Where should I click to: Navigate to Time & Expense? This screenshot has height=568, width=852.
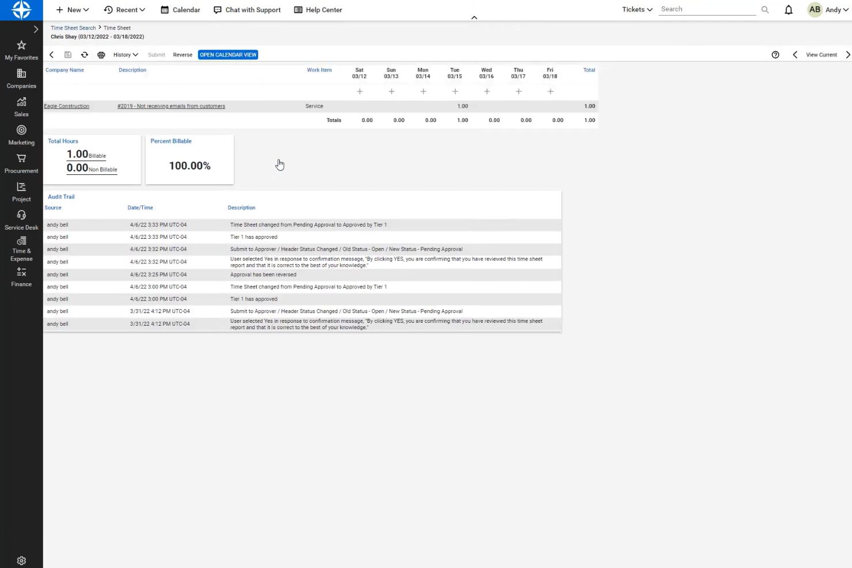click(x=21, y=249)
